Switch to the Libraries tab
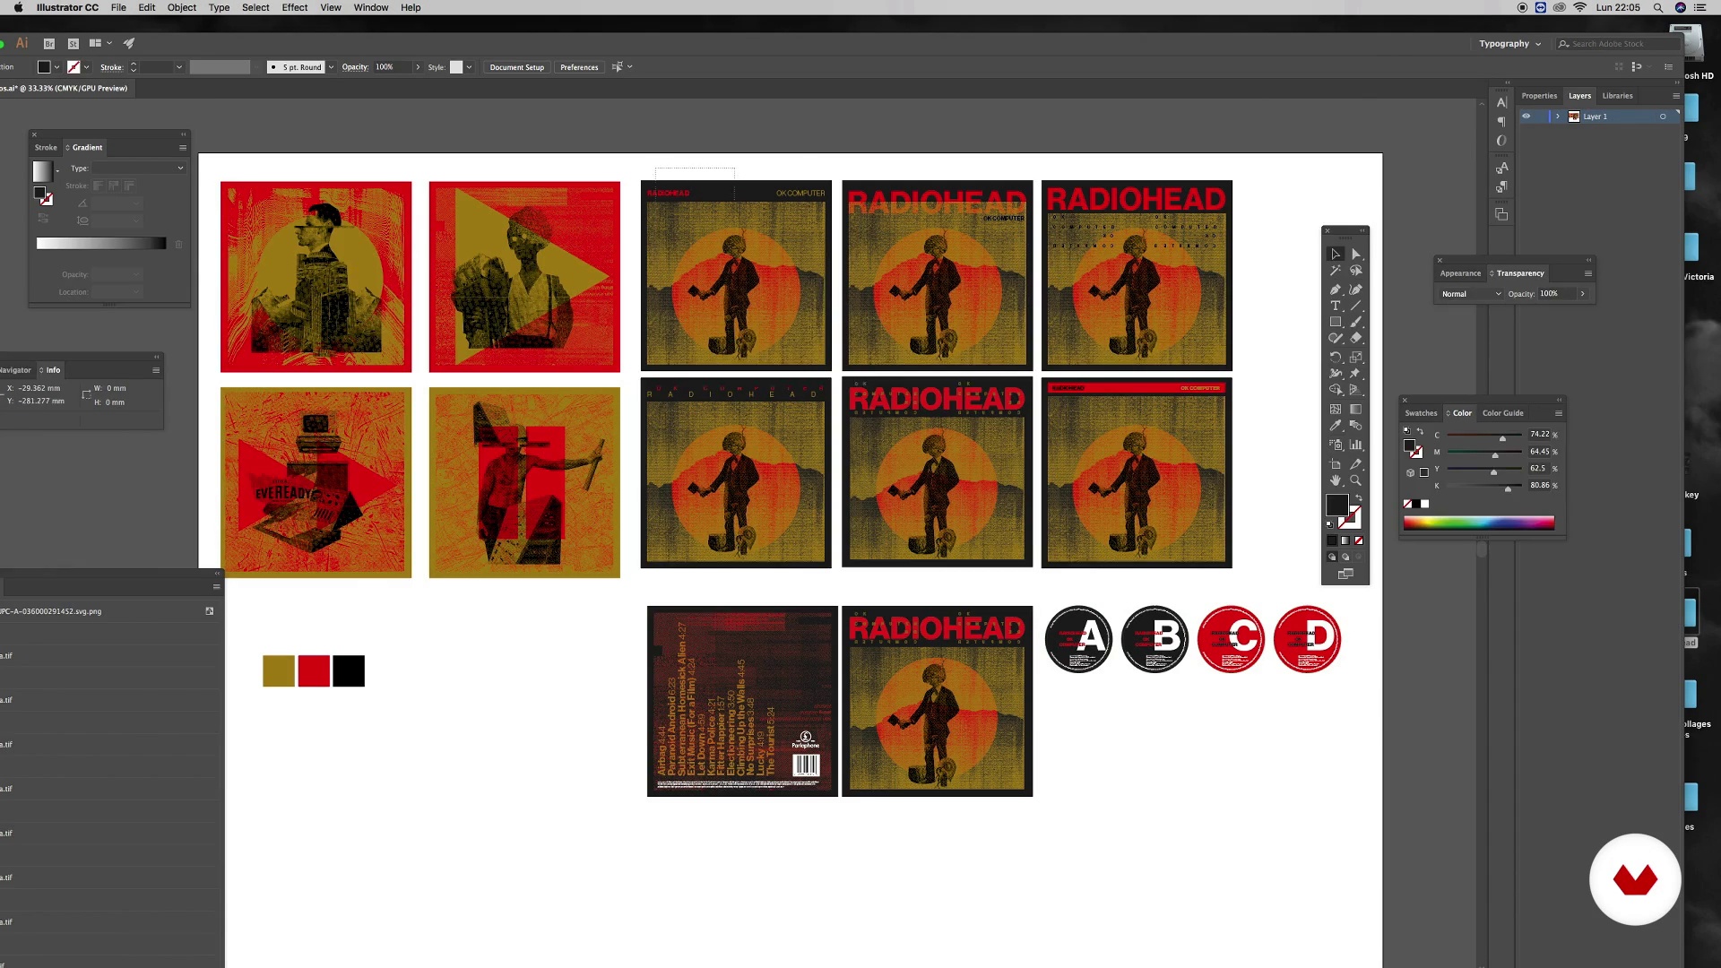The width and height of the screenshot is (1721, 968). 1617,96
